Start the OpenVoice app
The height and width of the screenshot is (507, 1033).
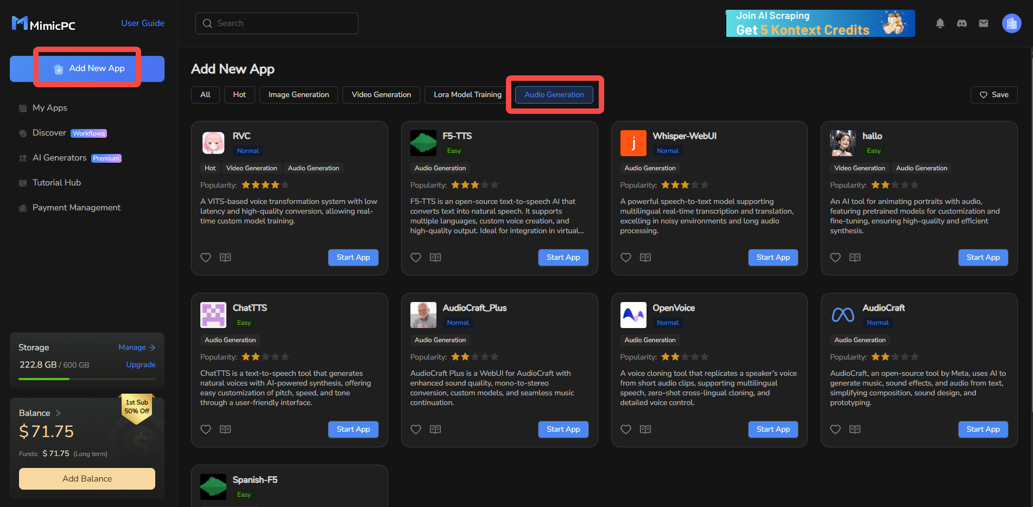point(773,429)
